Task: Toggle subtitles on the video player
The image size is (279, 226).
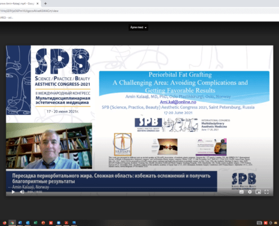Action: click(241, 192)
